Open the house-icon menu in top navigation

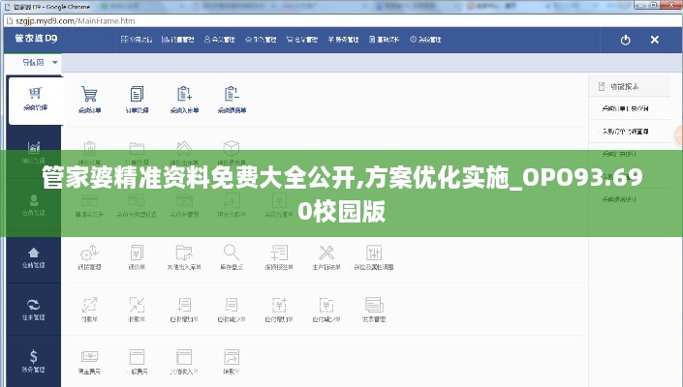coord(261,40)
